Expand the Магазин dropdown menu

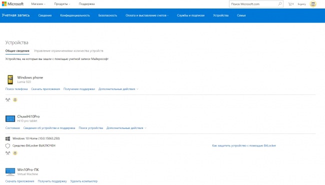38,4
